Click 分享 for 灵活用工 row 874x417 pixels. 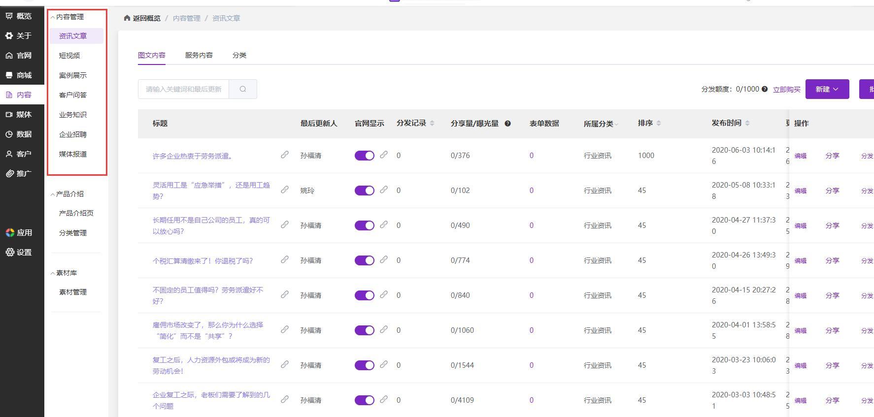(832, 191)
